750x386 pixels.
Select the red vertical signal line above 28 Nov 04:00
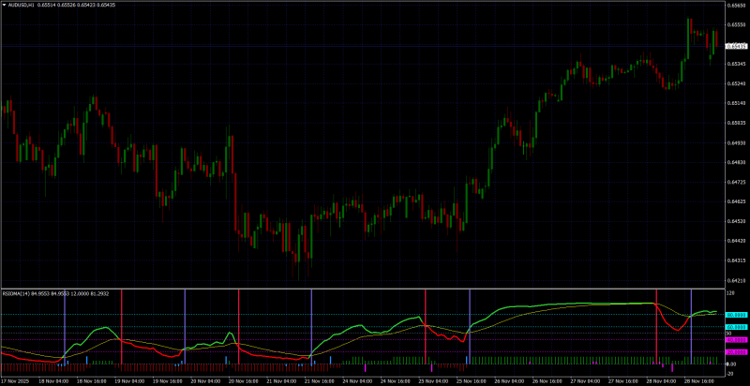pos(656,327)
